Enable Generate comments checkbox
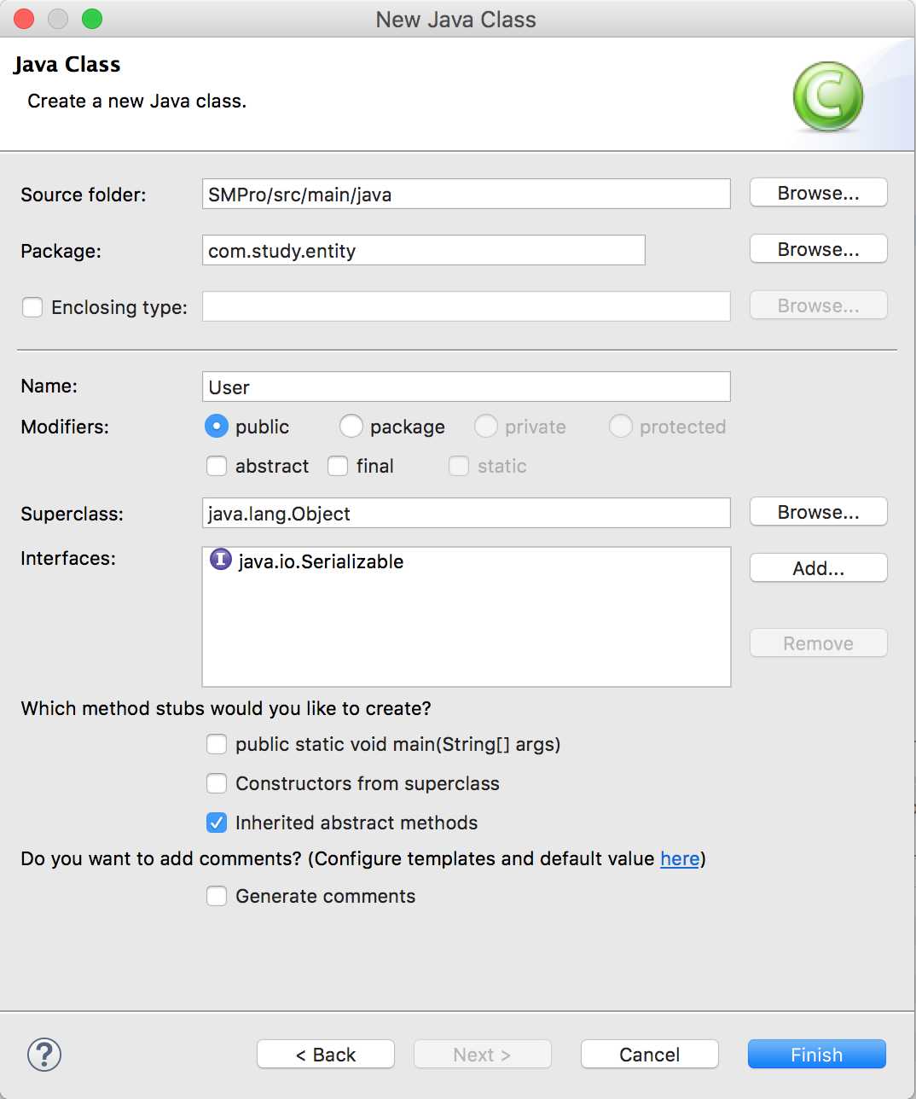This screenshot has height=1099, width=916. [217, 896]
